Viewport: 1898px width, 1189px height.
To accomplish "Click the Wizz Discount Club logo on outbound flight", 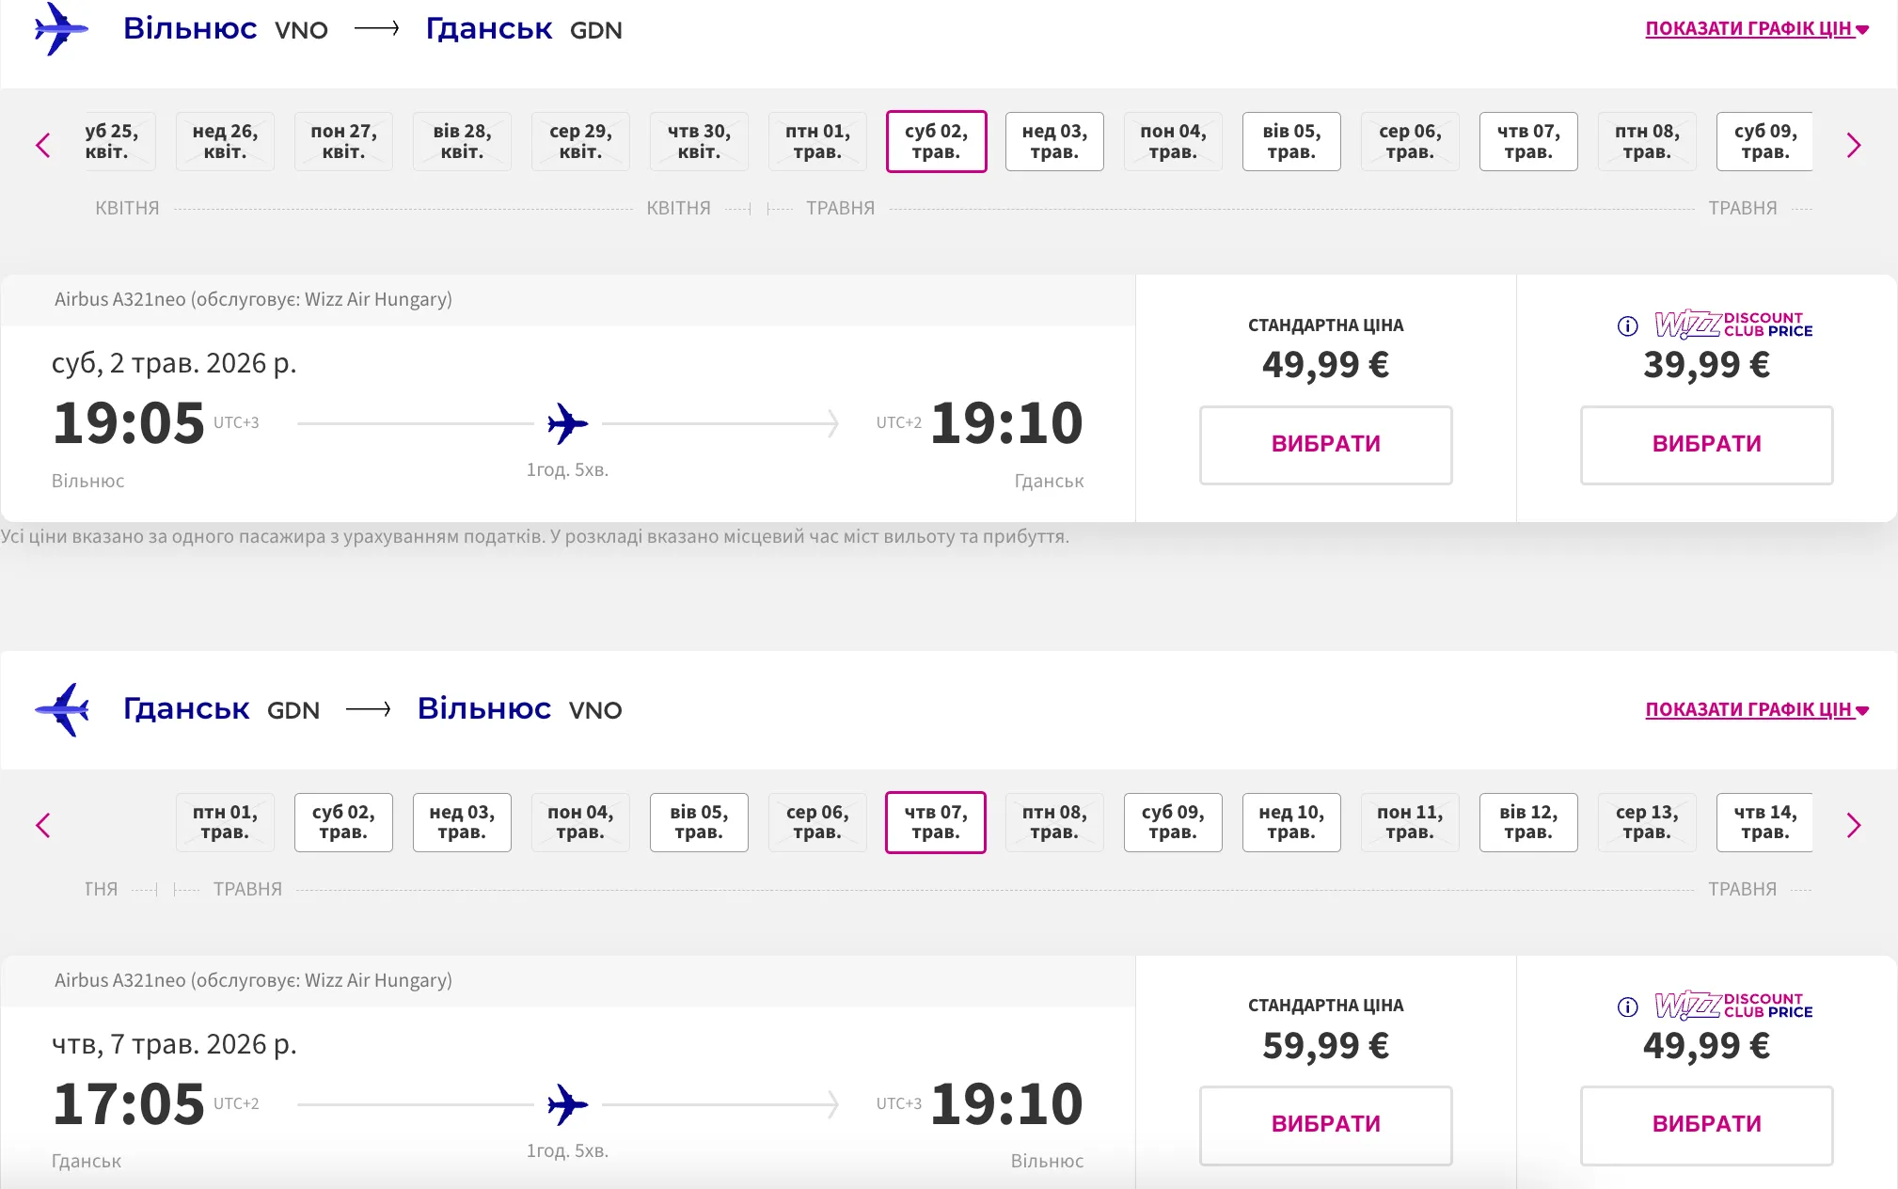I will (x=1732, y=325).
